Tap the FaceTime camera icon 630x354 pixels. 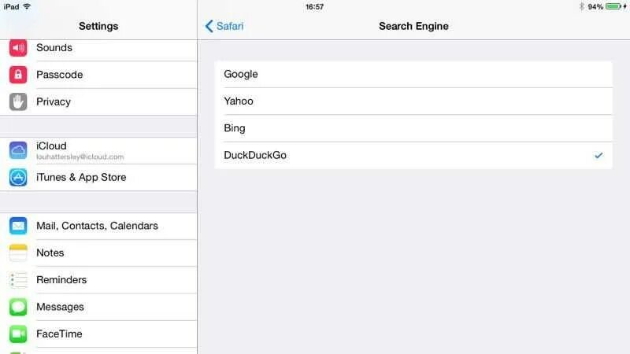18,334
